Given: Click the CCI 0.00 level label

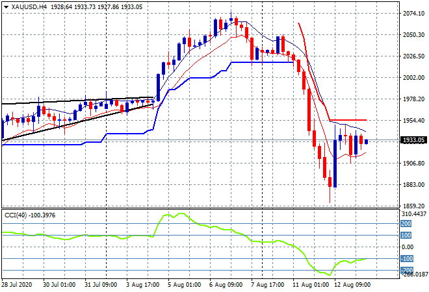Looking at the screenshot, I should (408, 247).
